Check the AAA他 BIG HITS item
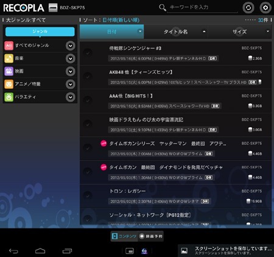 tap(88, 100)
